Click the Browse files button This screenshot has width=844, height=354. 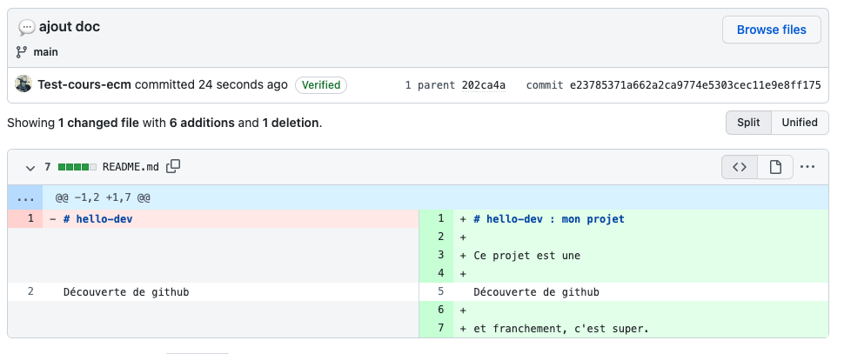point(771,30)
